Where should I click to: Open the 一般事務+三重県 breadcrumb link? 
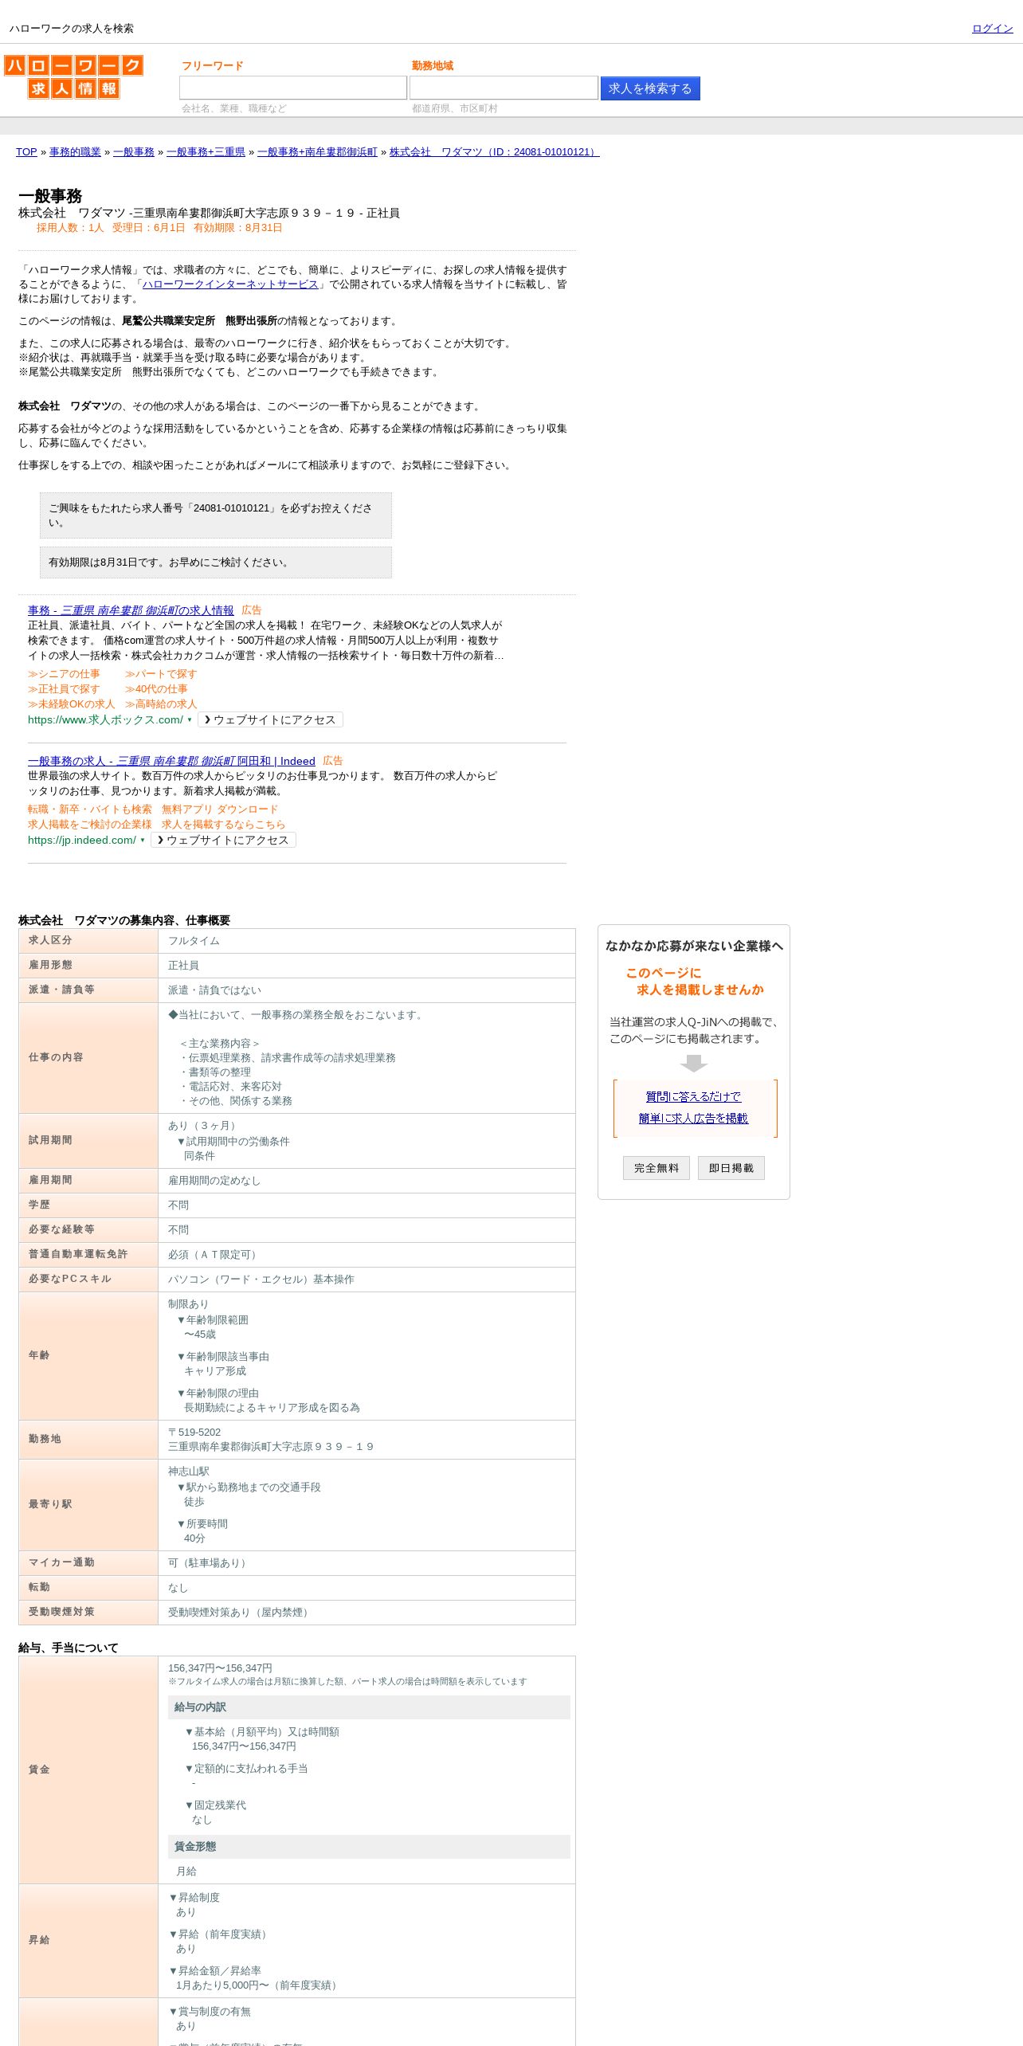pos(206,152)
